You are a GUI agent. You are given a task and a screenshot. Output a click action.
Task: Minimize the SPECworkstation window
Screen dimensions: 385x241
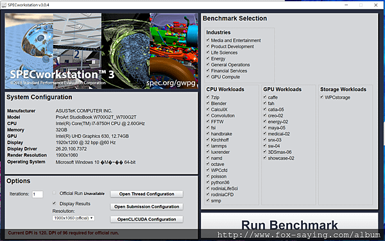click(346, 5)
